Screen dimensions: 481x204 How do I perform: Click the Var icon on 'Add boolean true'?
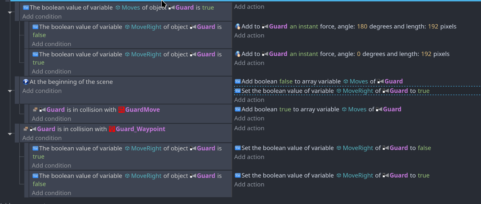click(237, 109)
